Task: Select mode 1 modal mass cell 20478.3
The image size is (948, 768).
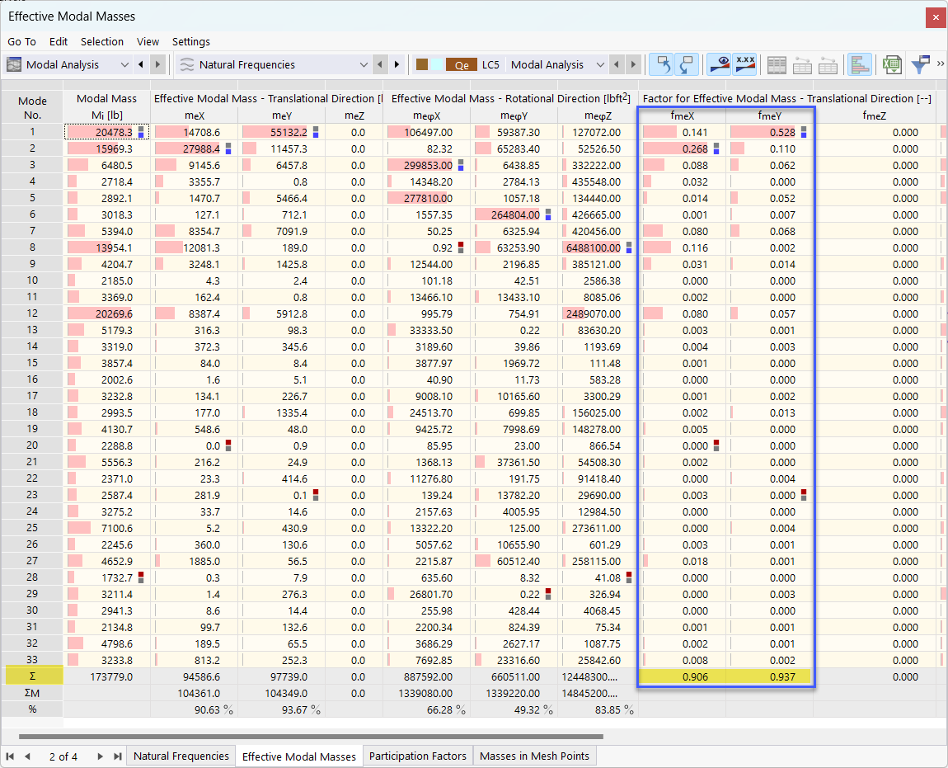Action: coord(106,132)
